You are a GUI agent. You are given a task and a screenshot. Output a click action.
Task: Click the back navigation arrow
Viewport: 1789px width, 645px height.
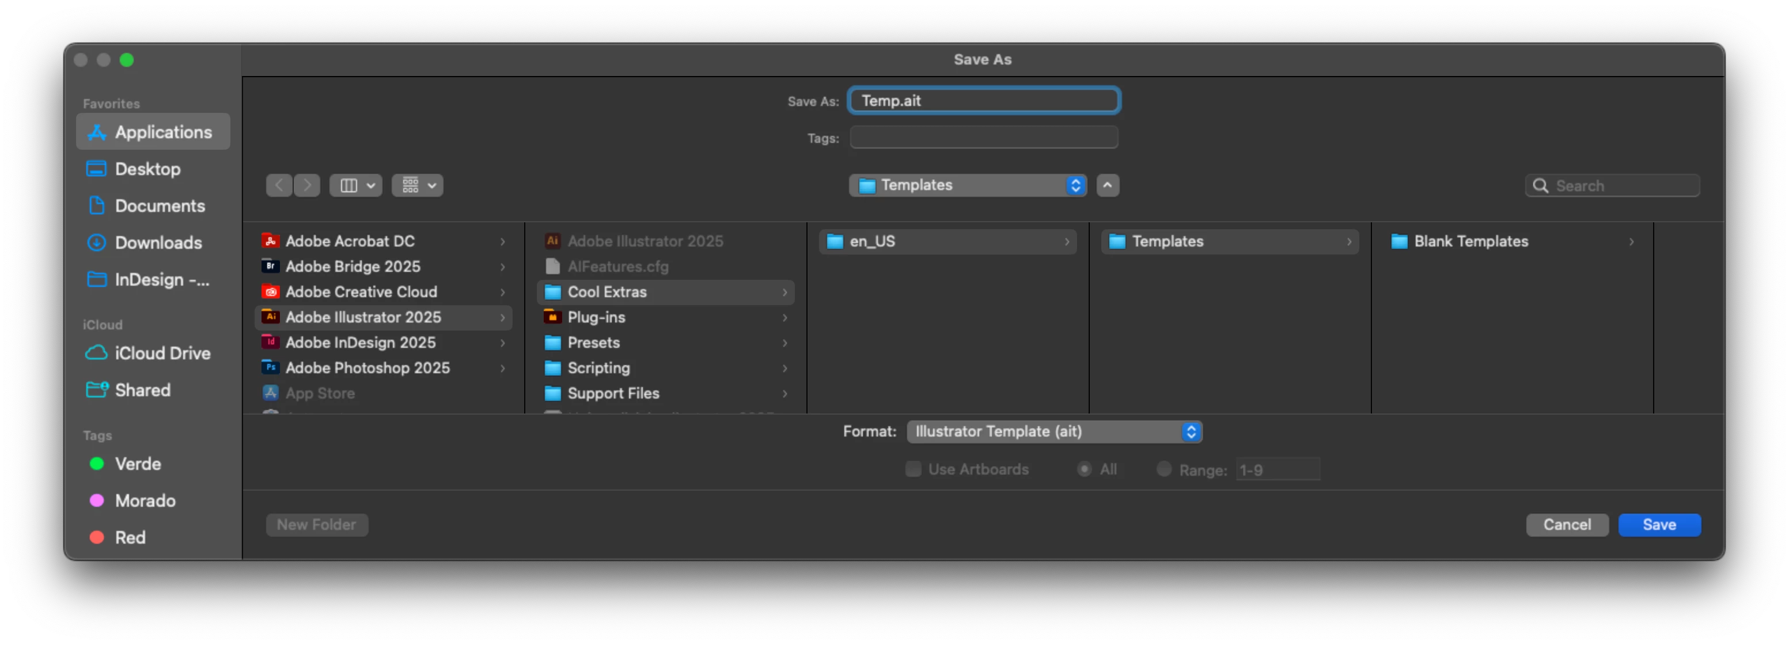point(279,185)
